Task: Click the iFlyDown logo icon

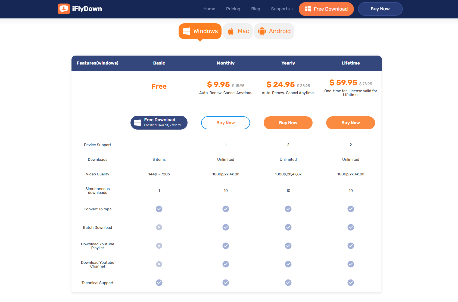Action: (64, 9)
